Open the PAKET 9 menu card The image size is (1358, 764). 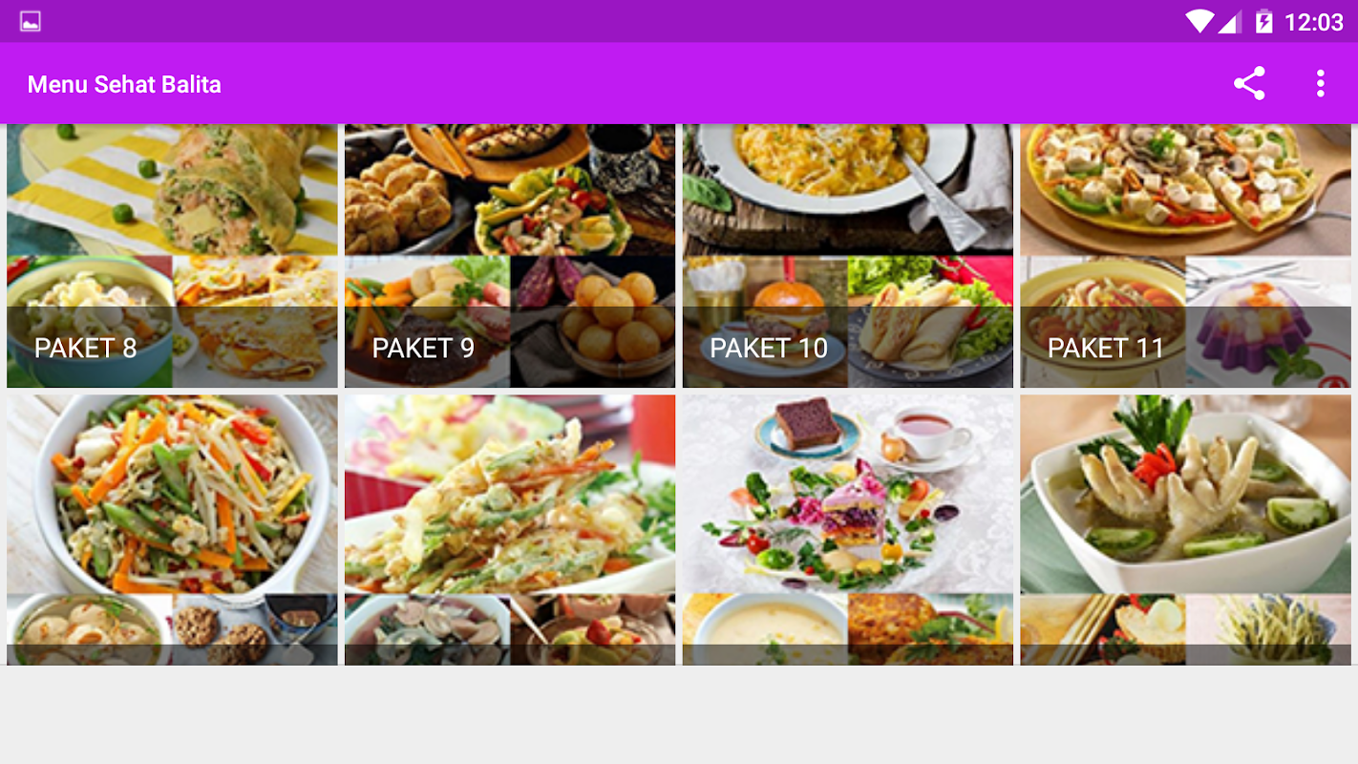510,256
